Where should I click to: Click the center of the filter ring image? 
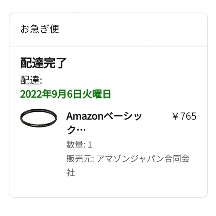38,117
